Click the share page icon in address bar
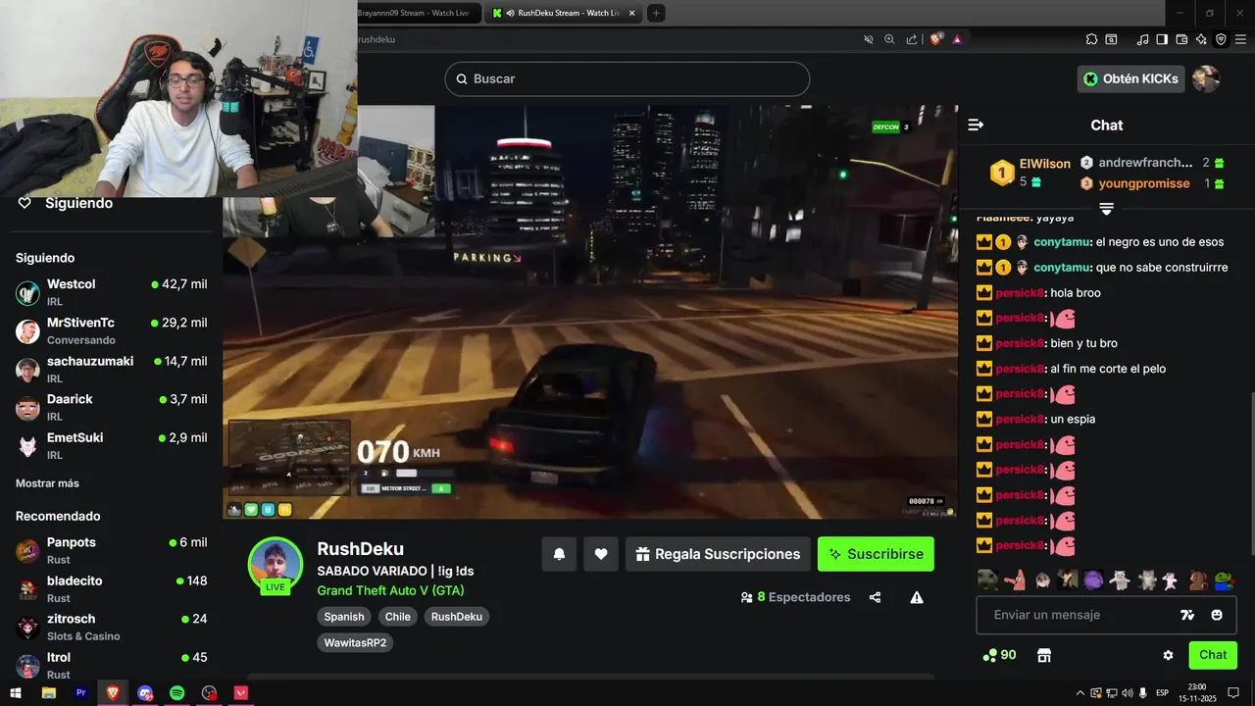Image resolution: width=1255 pixels, height=706 pixels. [x=912, y=39]
